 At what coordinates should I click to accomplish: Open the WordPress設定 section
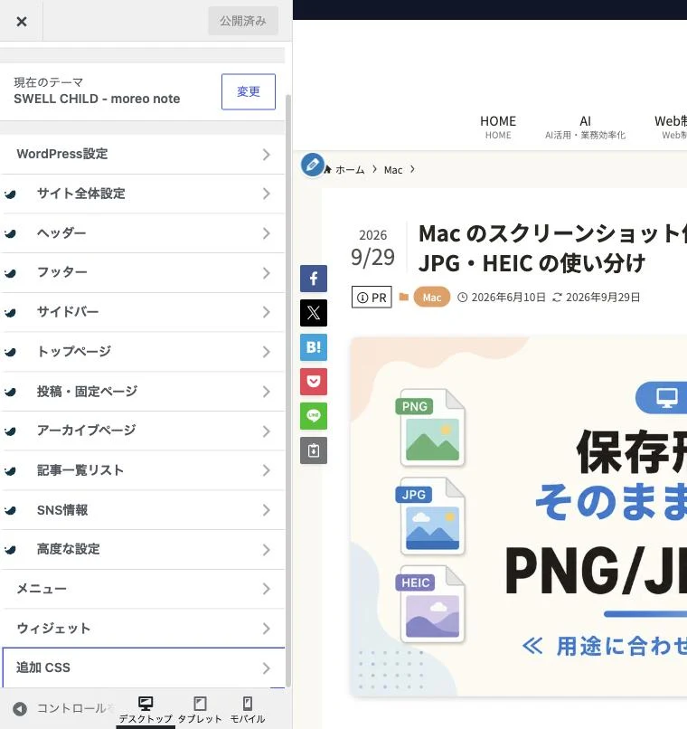click(x=143, y=155)
